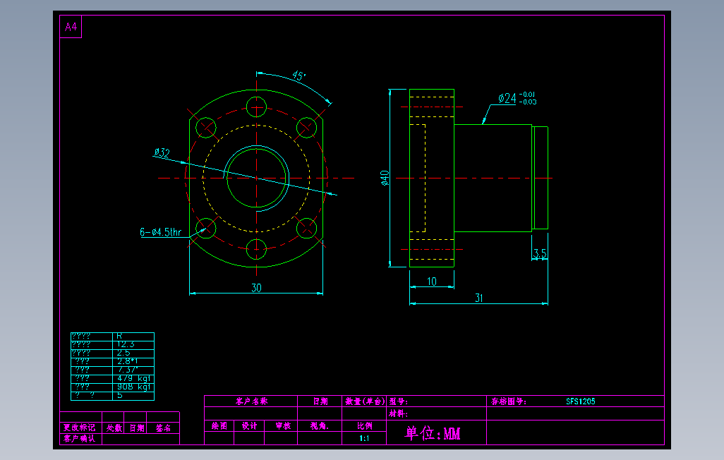The height and width of the screenshot is (460, 724).
Task: Select the 12.3 table cell
Action: 133,344
